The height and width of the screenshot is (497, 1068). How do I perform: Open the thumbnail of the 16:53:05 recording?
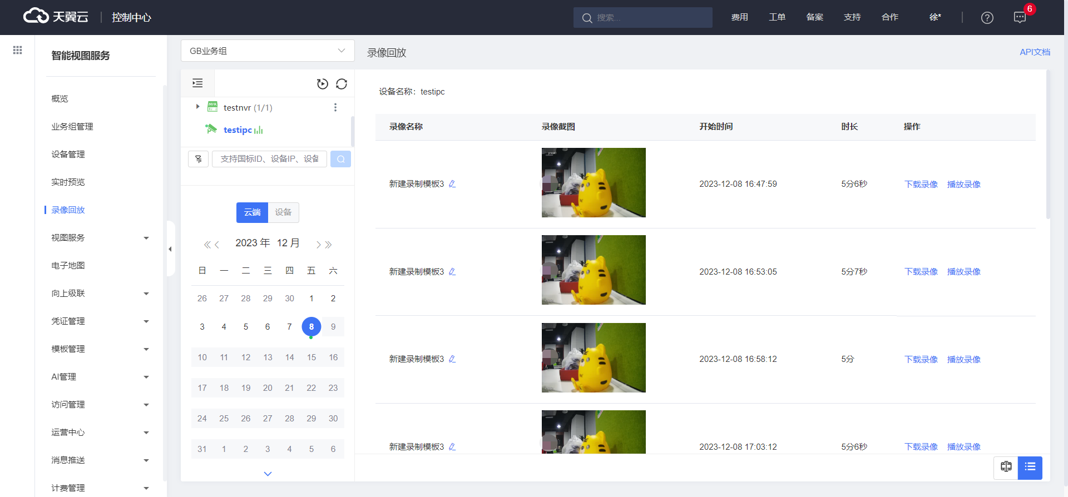pyautogui.click(x=594, y=270)
